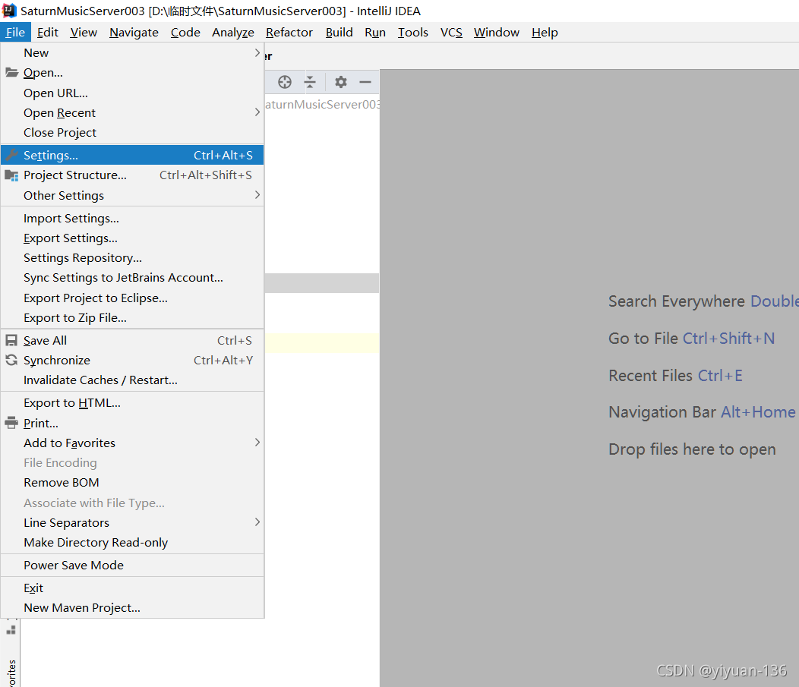Expand the Open Recent submenu arrow
799x687 pixels.
[257, 112]
